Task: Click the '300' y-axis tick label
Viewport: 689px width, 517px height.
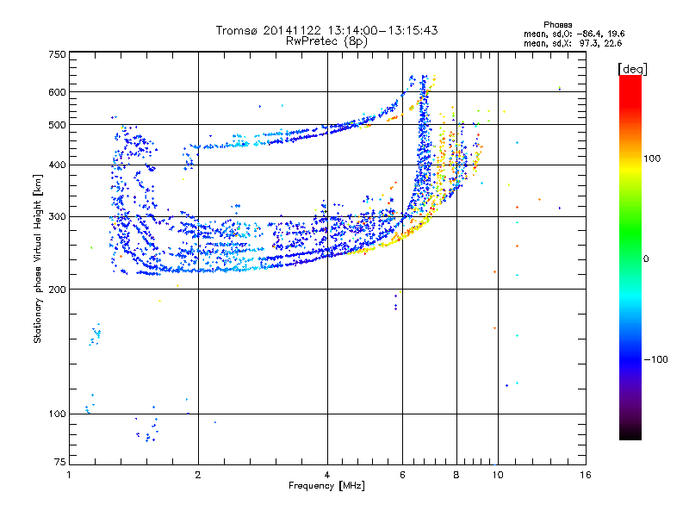Action: point(57,216)
